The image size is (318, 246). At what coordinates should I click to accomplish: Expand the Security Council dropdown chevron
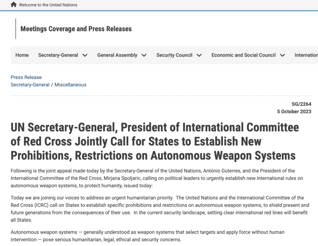[x=199, y=56]
